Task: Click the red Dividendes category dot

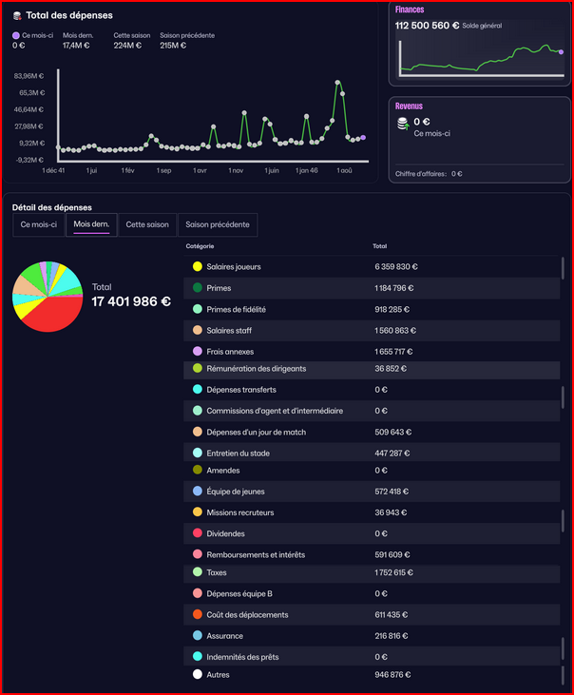Action: point(198,533)
